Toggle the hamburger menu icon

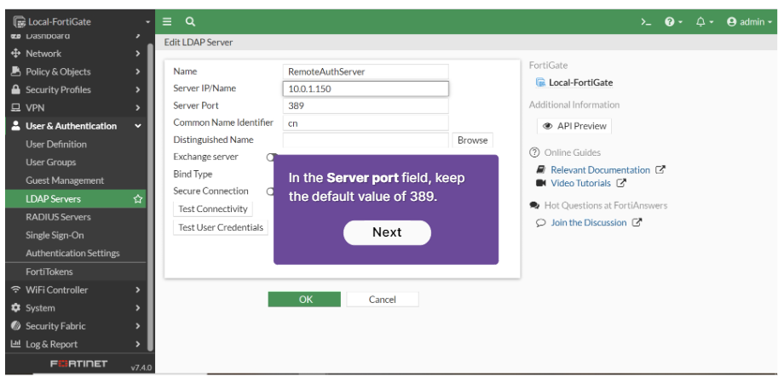[167, 22]
